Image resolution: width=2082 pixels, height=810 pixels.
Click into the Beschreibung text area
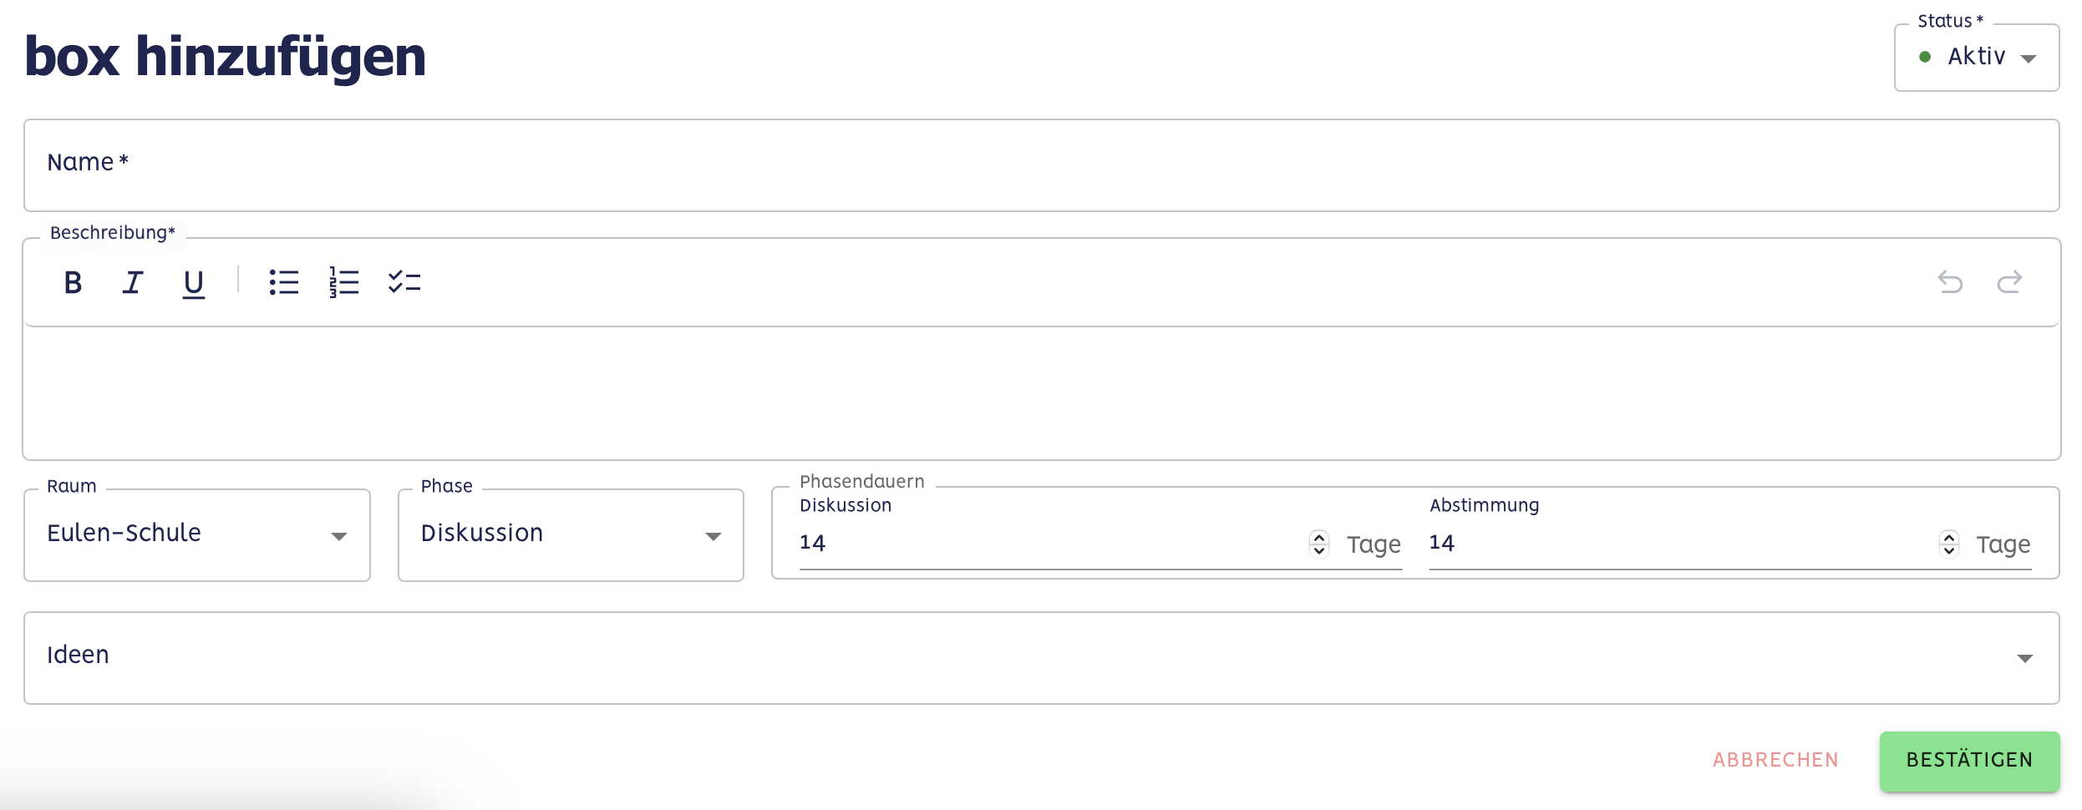point(1041,392)
